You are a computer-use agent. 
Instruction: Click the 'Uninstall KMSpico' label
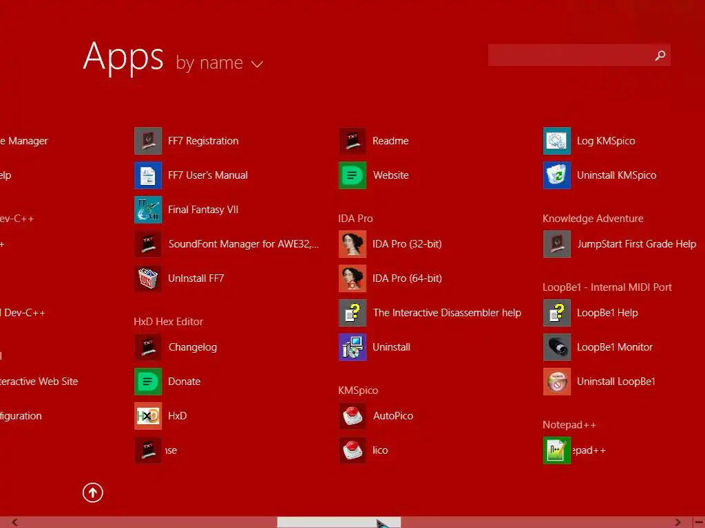point(616,175)
